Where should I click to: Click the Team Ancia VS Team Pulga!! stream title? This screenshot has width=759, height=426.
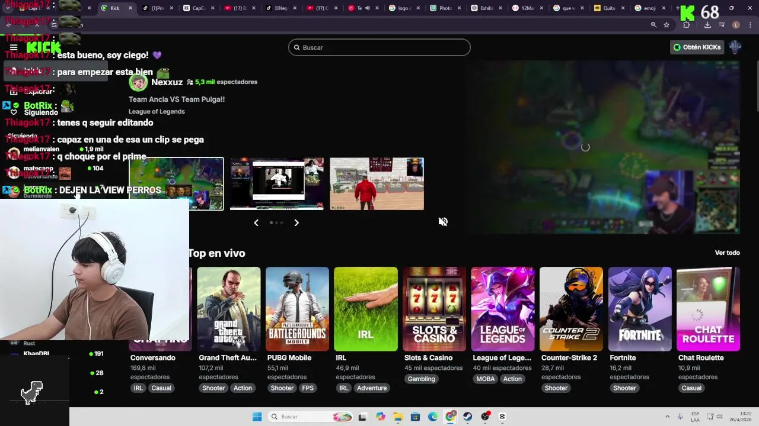(177, 99)
